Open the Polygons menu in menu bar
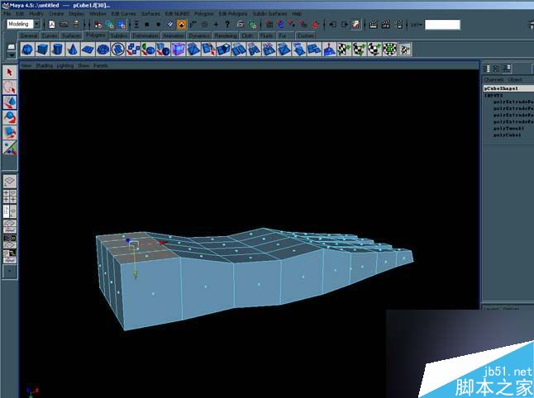Image resolution: width=534 pixels, height=398 pixels. [x=203, y=13]
